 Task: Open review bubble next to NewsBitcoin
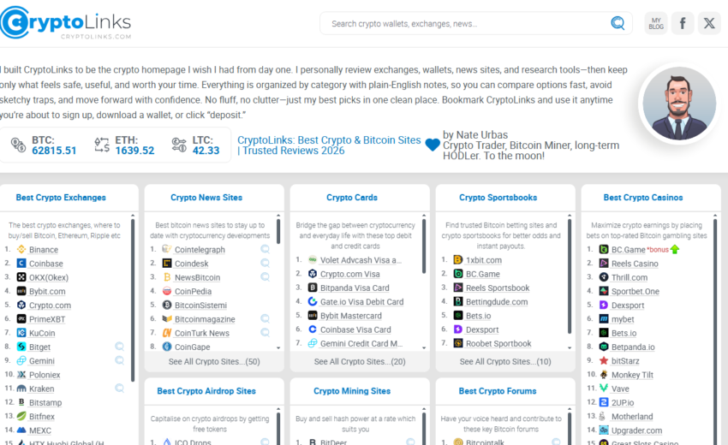tap(266, 277)
